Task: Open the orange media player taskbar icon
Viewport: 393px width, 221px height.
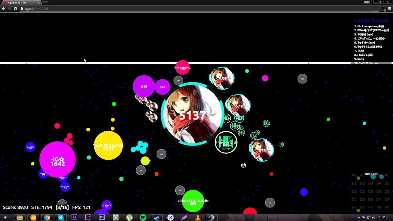Action: (x=115, y=217)
